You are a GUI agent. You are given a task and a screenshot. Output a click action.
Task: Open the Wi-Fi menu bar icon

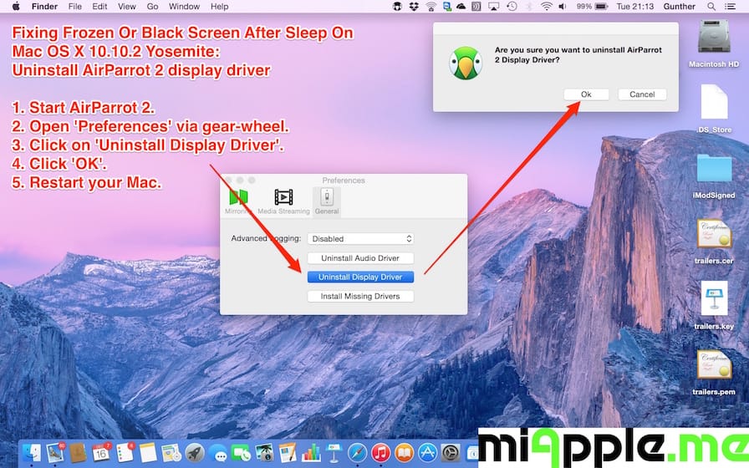tap(547, 6)
